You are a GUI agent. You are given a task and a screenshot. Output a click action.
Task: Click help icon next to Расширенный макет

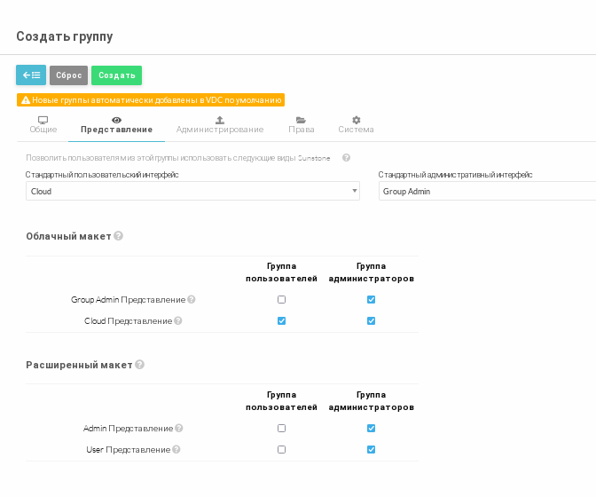pos(139,365)
